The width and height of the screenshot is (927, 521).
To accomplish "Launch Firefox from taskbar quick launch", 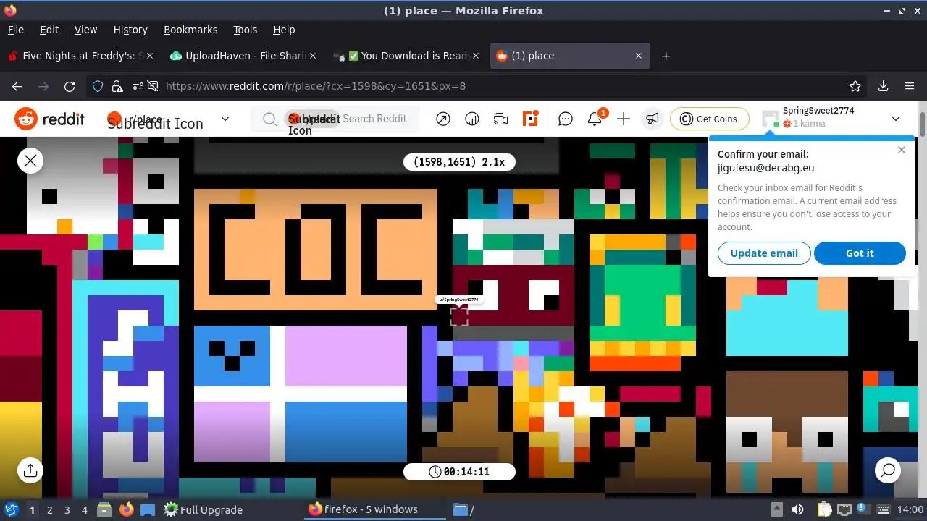I will pos(126,509).
